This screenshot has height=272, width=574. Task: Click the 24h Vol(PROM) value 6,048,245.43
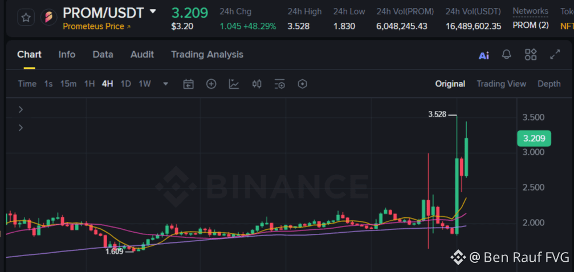click(x=402, y=26)
